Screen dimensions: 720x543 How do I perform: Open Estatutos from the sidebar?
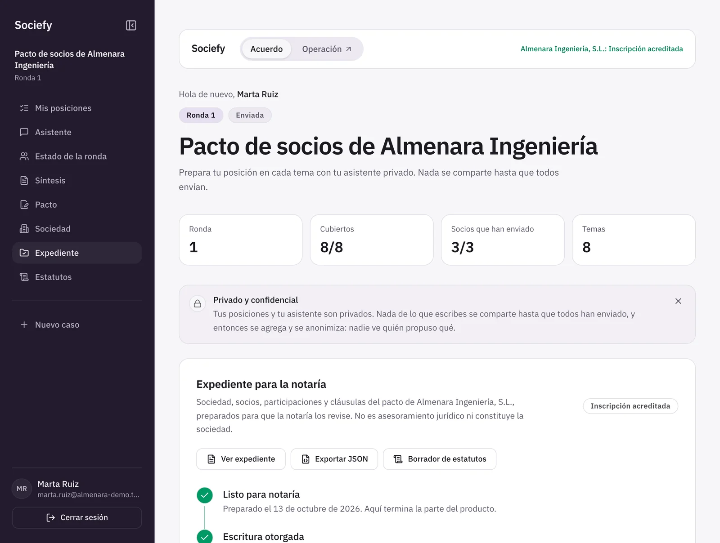(x=77, y=277)
